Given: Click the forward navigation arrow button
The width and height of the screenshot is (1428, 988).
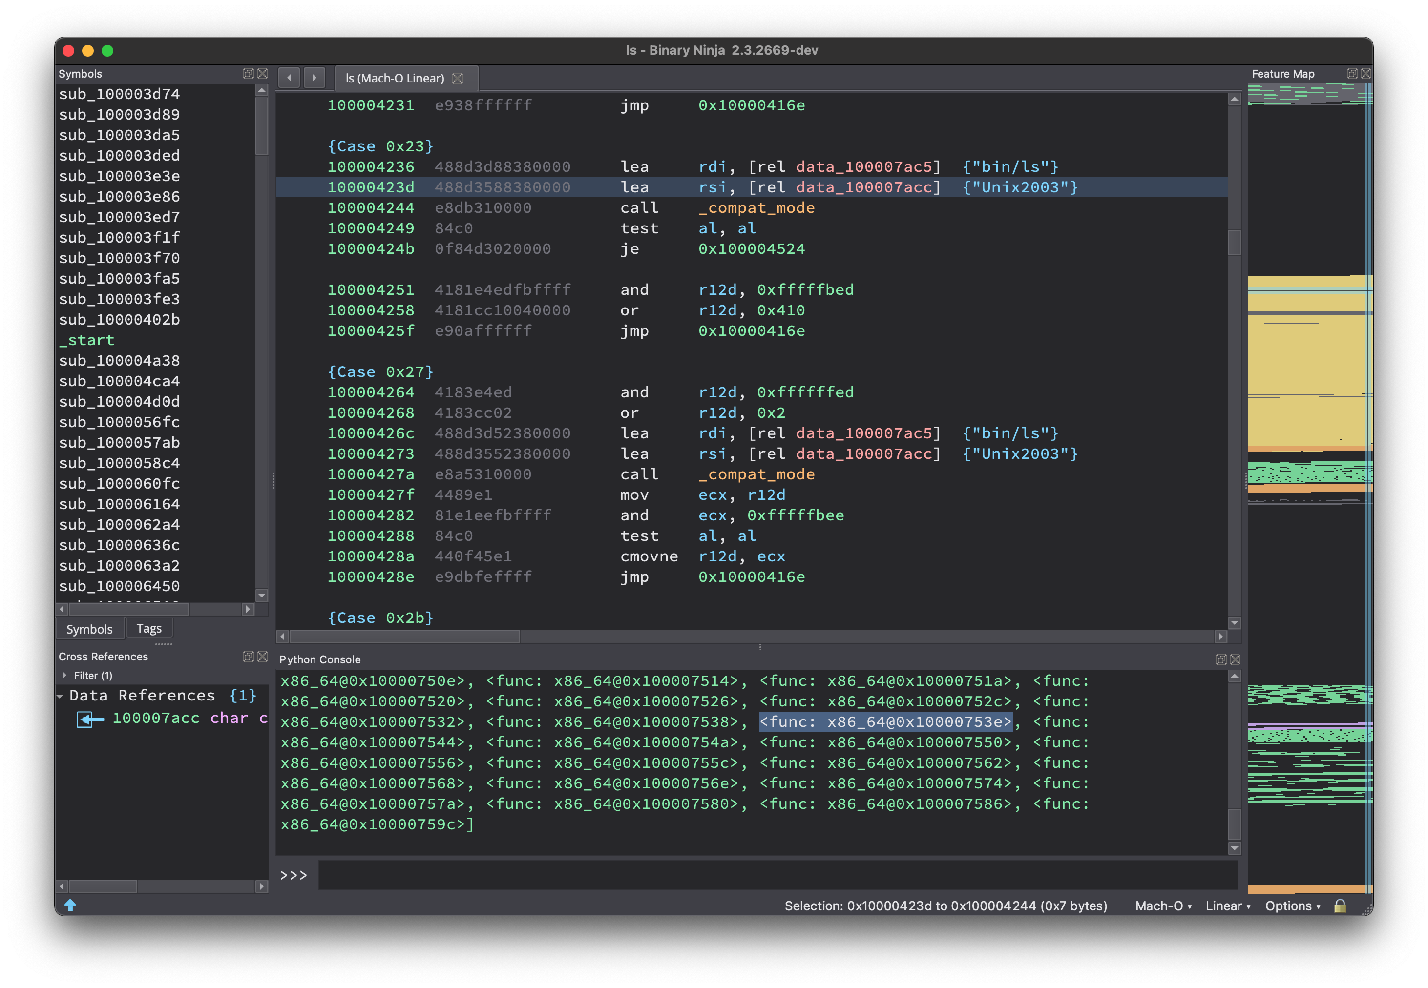Looking at the screenshot, I should click(x=314, y=78).
